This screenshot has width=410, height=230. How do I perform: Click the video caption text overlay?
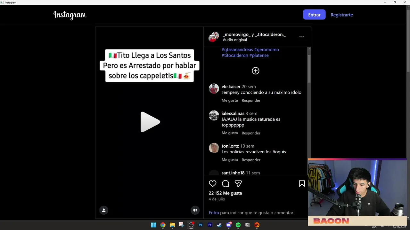pos(150,65)
